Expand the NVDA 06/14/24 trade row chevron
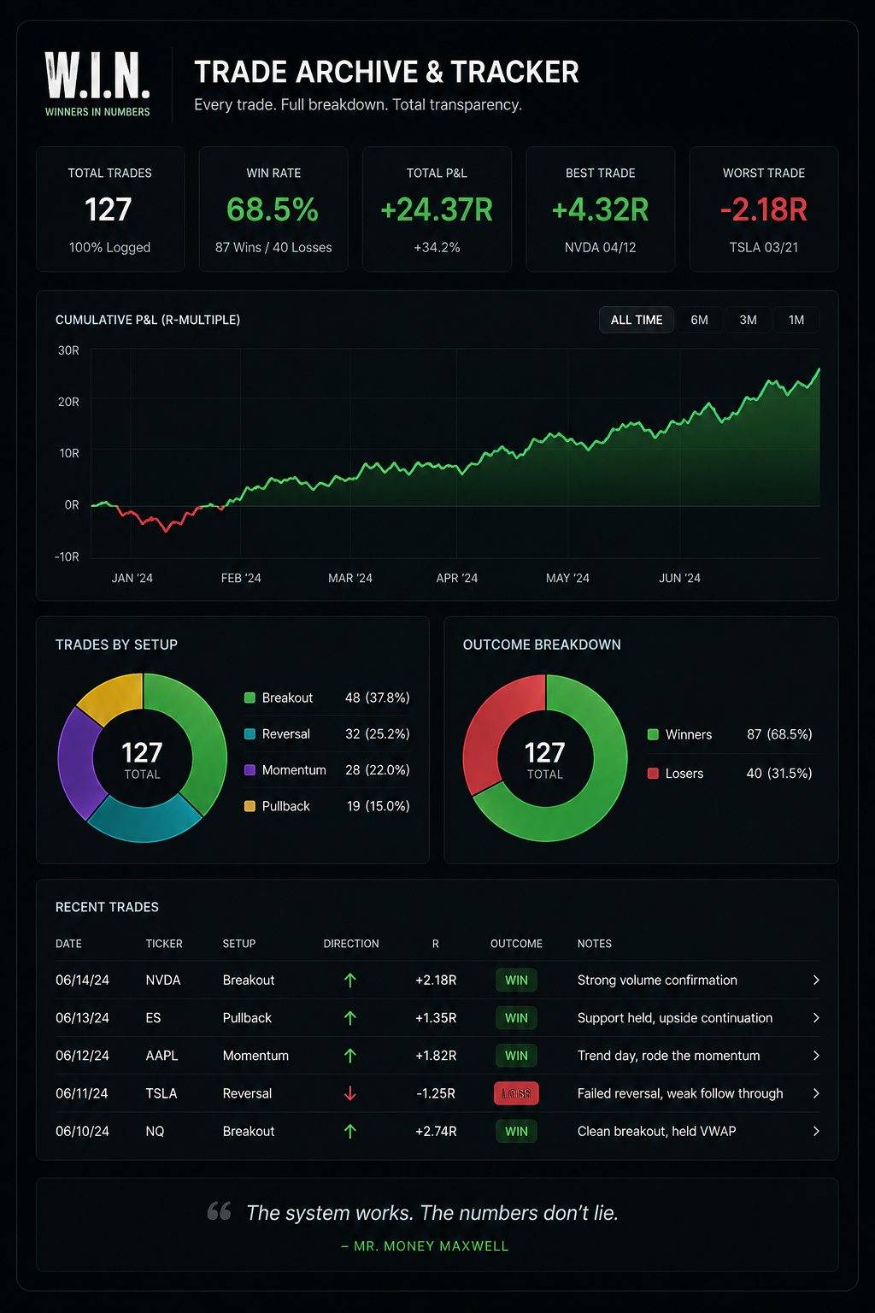Screen dimensions: 875x1313 (816, 980)
